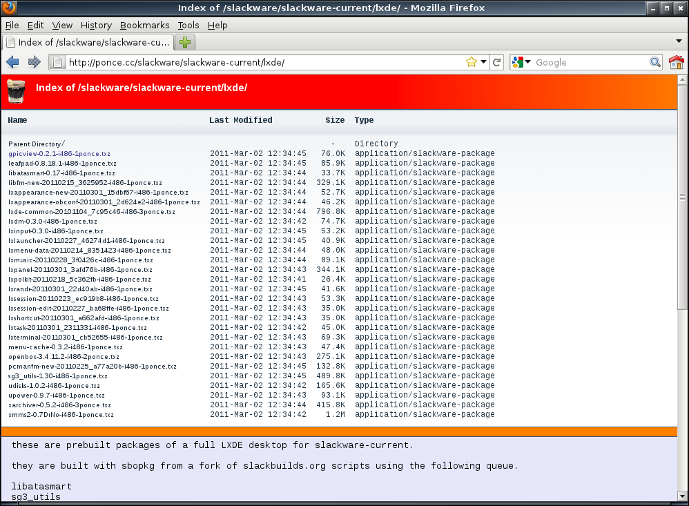Open URL history dropdown arrow

[x=483, y=62]
